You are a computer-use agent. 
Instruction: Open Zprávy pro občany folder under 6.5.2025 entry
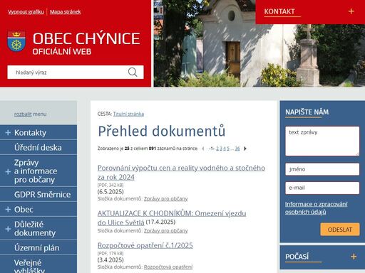point(166,199)
